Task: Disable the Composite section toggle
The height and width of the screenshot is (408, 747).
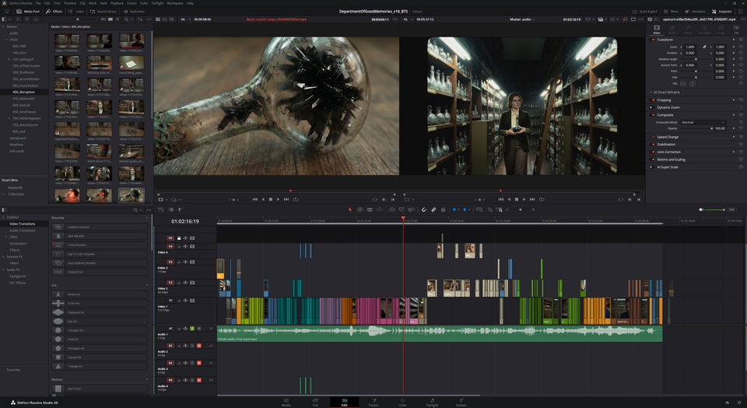Action: 653,115
